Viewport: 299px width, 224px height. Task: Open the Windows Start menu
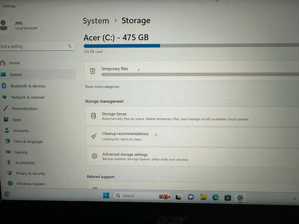(106, 195)
